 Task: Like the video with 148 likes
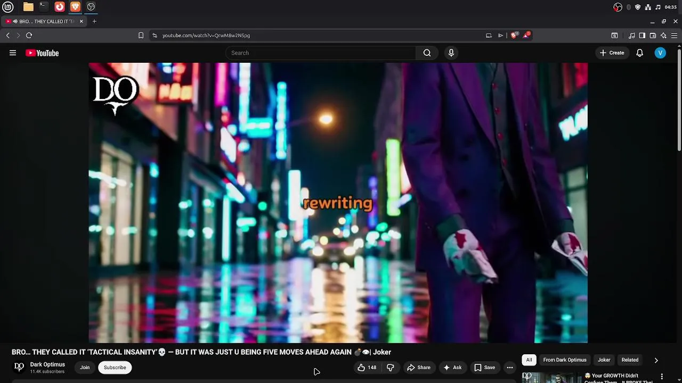click(367, 368)
